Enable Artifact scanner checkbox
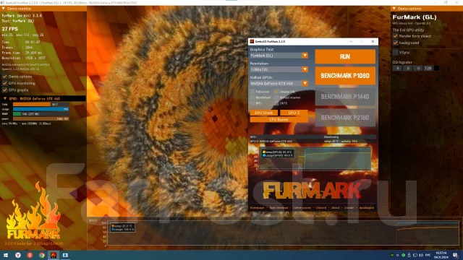The width and height of the screenshot is (463, 260). [276, 97]
